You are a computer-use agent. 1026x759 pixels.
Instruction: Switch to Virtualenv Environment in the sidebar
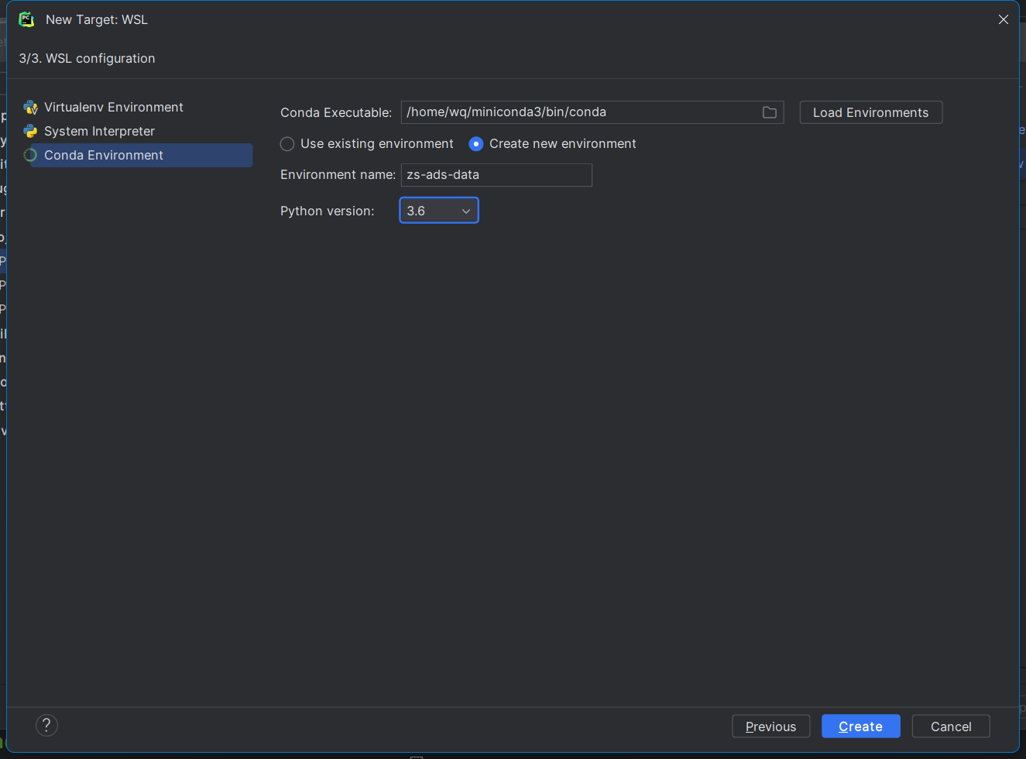[113, 107]
